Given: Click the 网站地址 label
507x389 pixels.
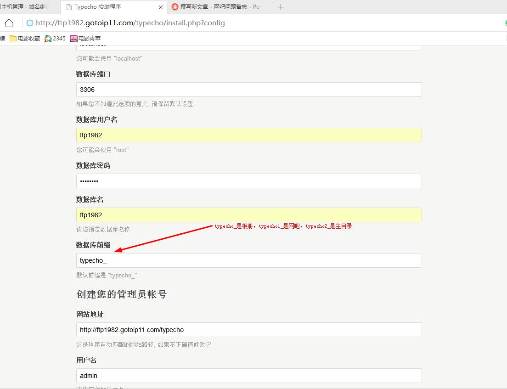Looking at the screenshot, I should [x=90, y=315].
